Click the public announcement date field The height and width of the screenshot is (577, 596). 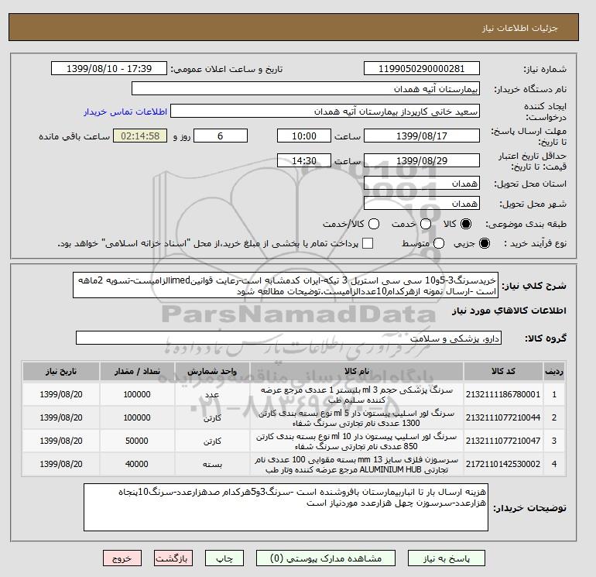(x=108, y=68)
